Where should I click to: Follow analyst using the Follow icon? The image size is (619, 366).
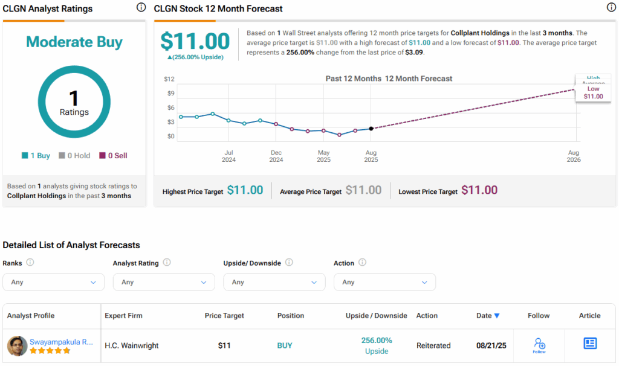(539, 345)
